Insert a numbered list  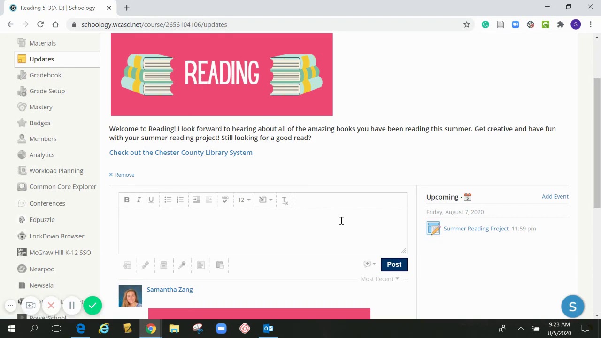point(180,200)
